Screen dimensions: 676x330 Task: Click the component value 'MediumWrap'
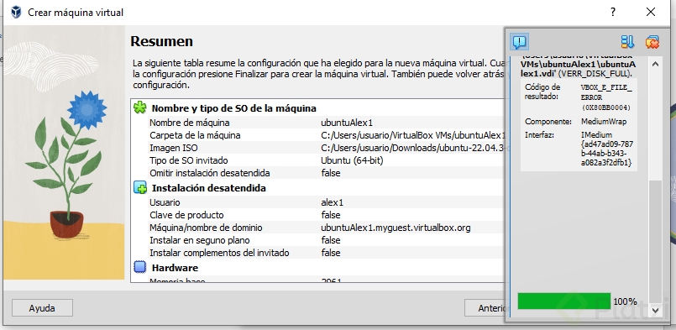point(604,122)
